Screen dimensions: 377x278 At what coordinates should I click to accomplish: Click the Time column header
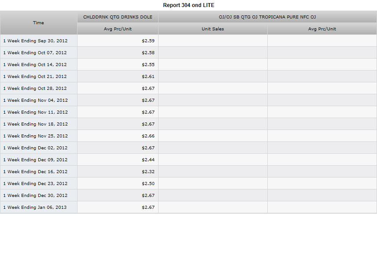click(x=38, y=22)
